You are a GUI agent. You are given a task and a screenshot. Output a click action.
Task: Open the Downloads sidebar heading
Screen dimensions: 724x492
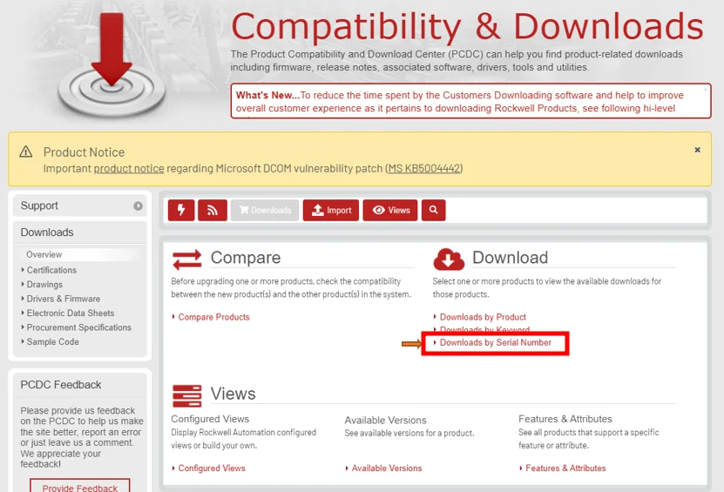pyautogui.click(x=47, y=233)
